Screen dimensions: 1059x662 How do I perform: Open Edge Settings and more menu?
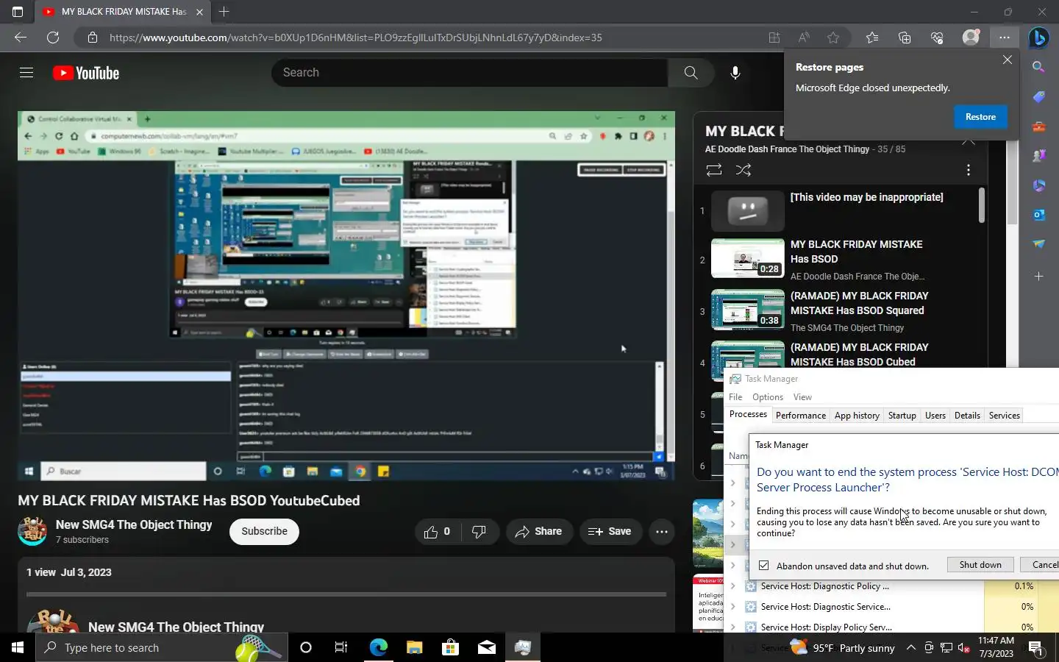1005,38
